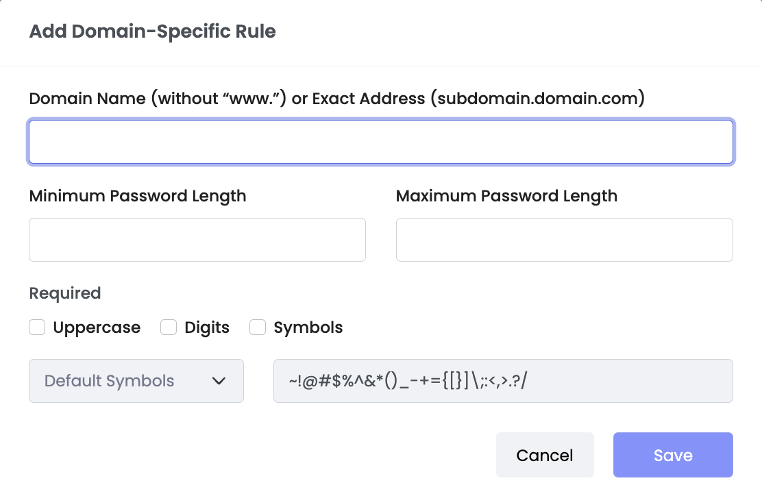
Task: Click the Add Domain-Specific Rule title
Action: [x=152, y=32]
